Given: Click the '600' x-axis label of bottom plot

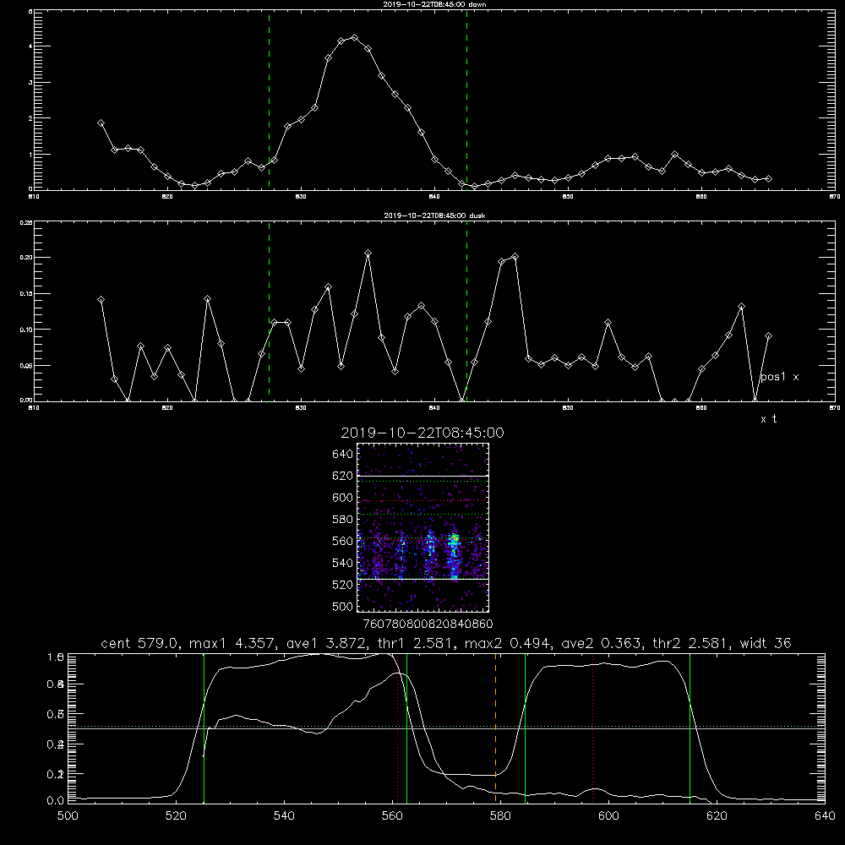Looking at the screenshot, I should [x=608, y=816].
